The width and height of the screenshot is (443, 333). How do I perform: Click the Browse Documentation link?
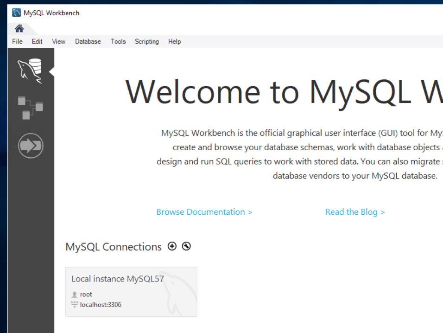(204, 212)
